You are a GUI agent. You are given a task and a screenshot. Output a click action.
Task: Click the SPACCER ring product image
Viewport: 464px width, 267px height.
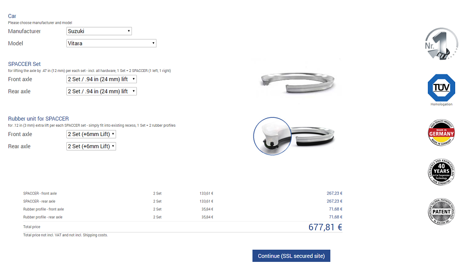(x=298, y=82)
